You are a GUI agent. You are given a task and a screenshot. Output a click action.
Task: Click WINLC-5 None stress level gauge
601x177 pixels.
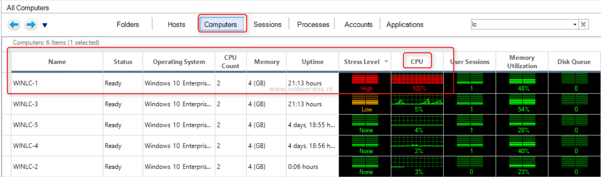coord(365,124)
